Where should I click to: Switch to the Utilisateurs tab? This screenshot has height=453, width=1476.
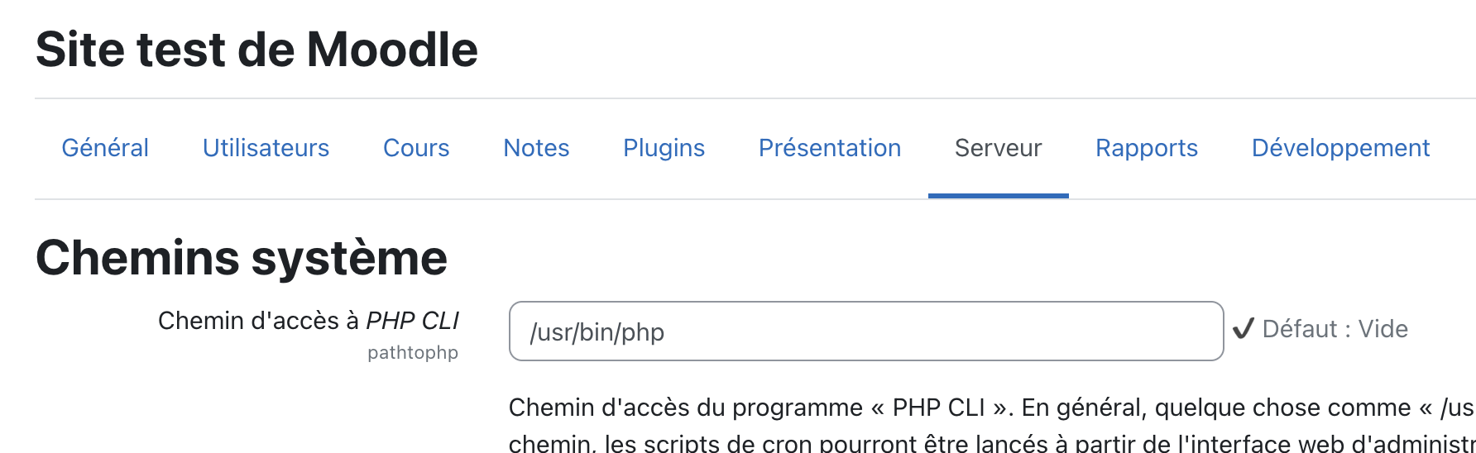coord(266,148)
